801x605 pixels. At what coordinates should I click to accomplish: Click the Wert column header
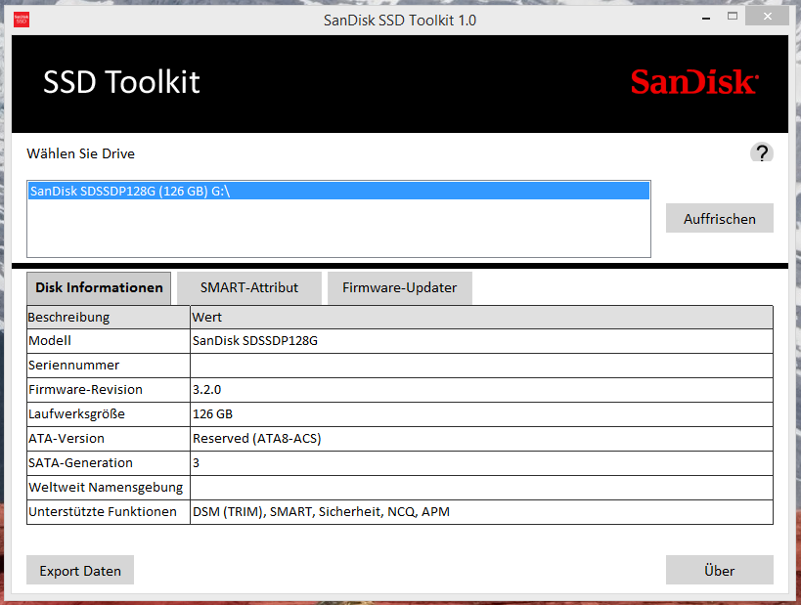coord(481,317)
